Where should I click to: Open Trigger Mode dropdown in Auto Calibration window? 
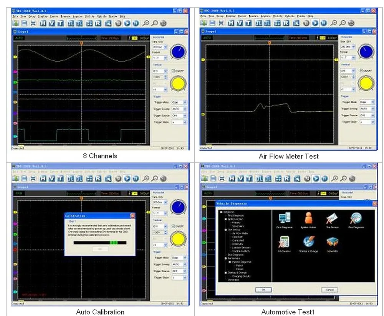[x=179, y=258]
